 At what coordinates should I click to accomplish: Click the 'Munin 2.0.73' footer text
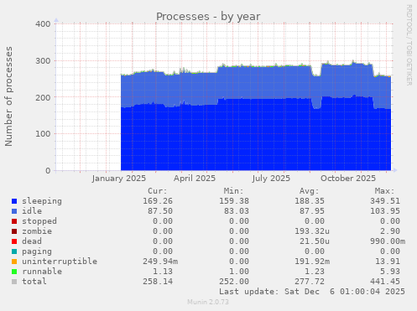[x=208, y=302]
